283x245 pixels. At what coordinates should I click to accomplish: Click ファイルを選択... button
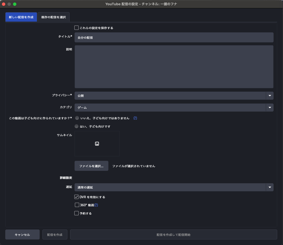[x=91, y=166]
